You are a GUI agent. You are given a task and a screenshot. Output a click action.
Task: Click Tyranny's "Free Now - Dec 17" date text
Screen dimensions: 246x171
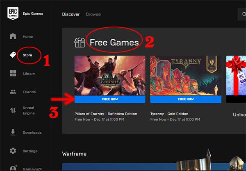pos(175,119)
